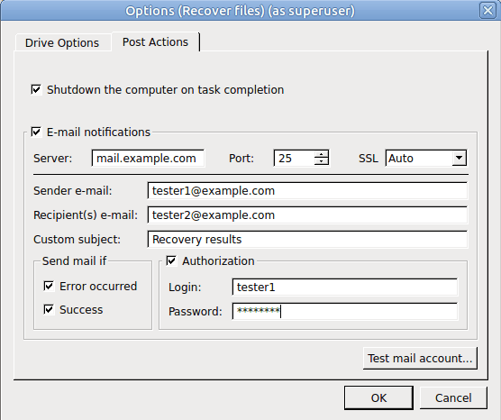
Task: Increase port number with up arrow
Action: [x=321, y=154]
